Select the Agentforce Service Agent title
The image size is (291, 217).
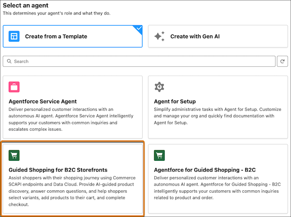(43, 101)
